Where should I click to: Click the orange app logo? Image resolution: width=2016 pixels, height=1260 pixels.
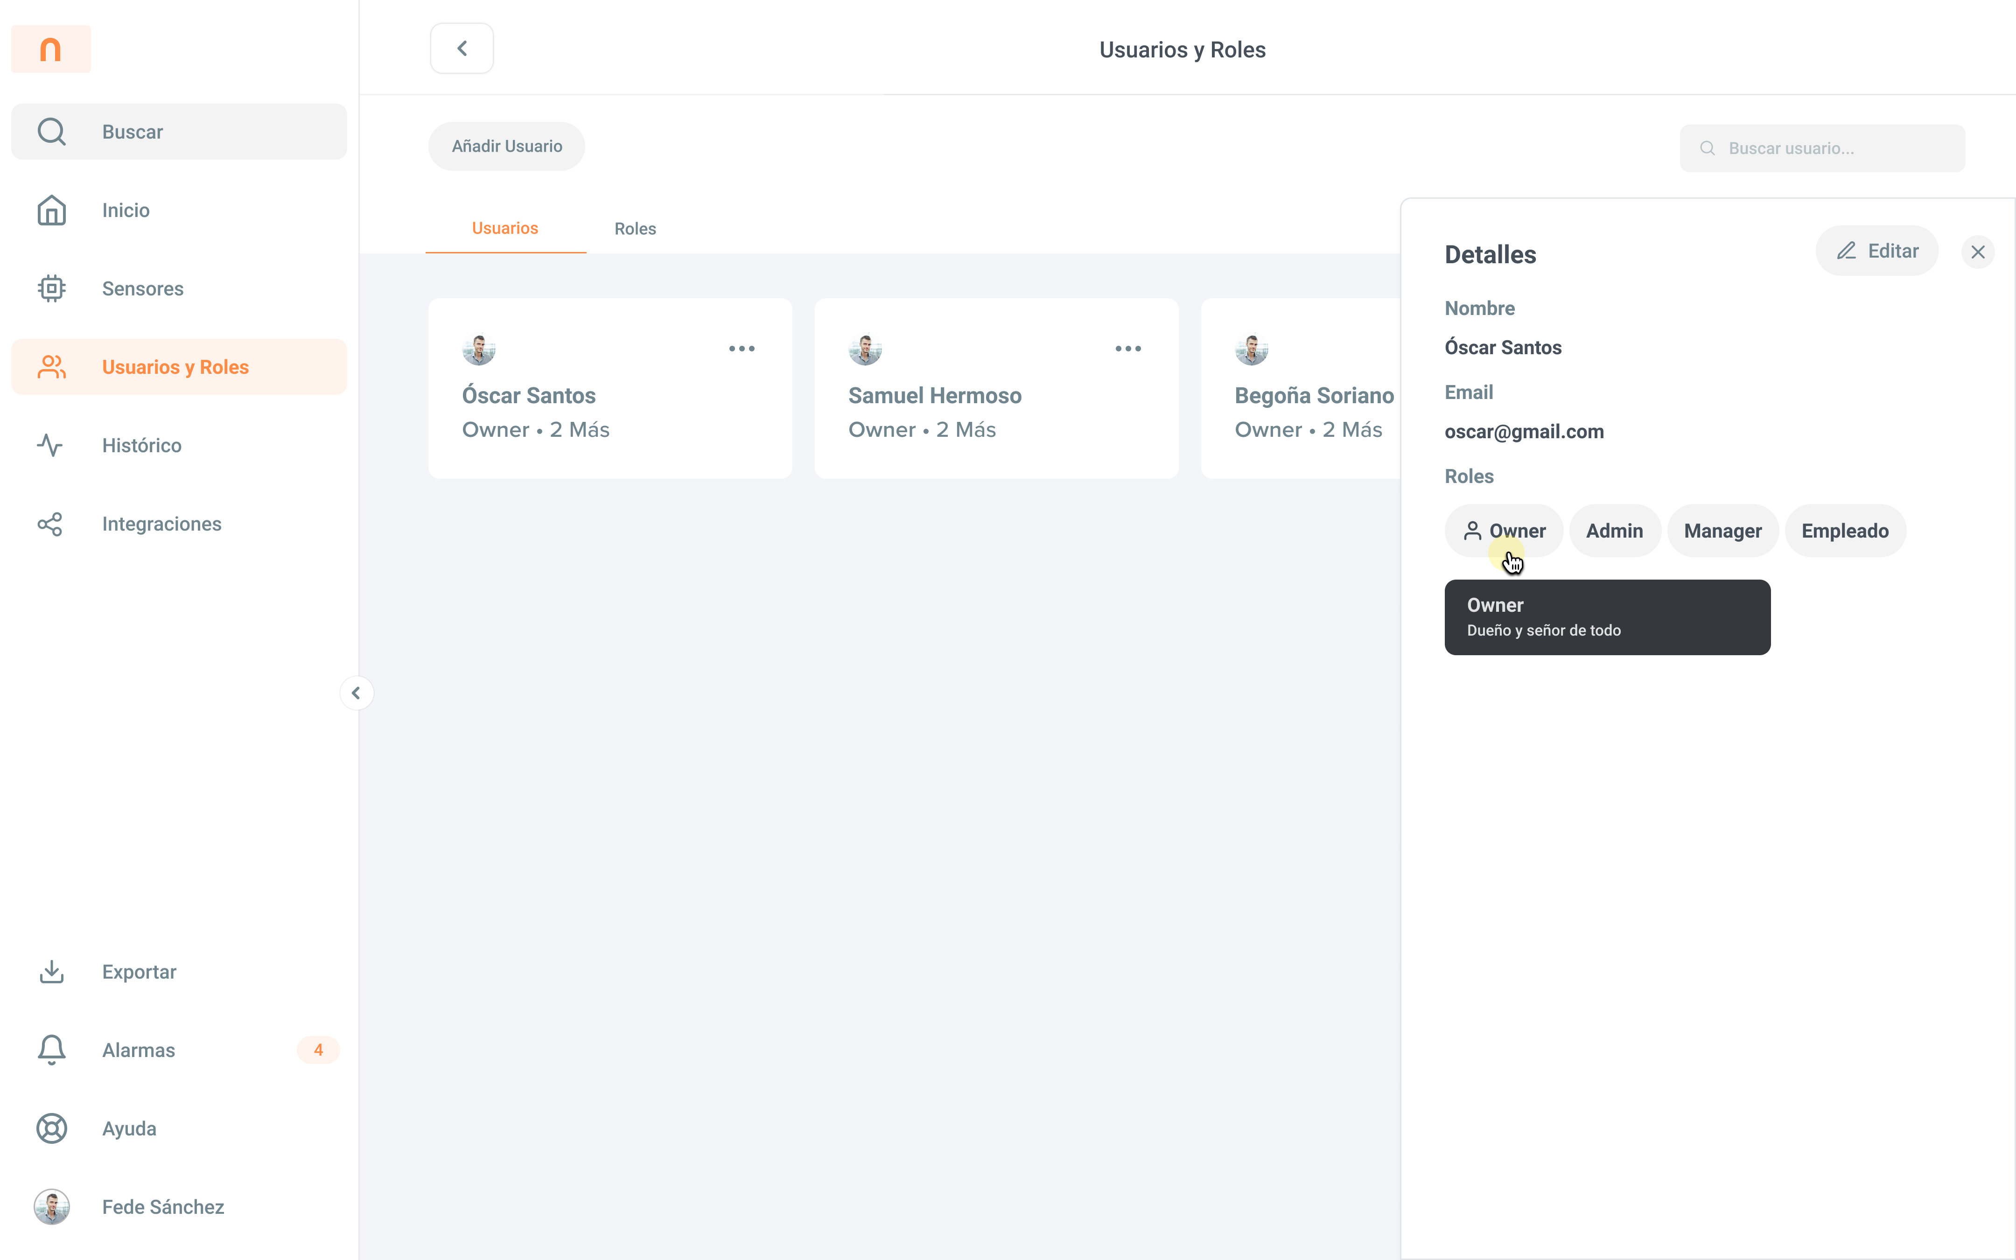pos(51,49)
